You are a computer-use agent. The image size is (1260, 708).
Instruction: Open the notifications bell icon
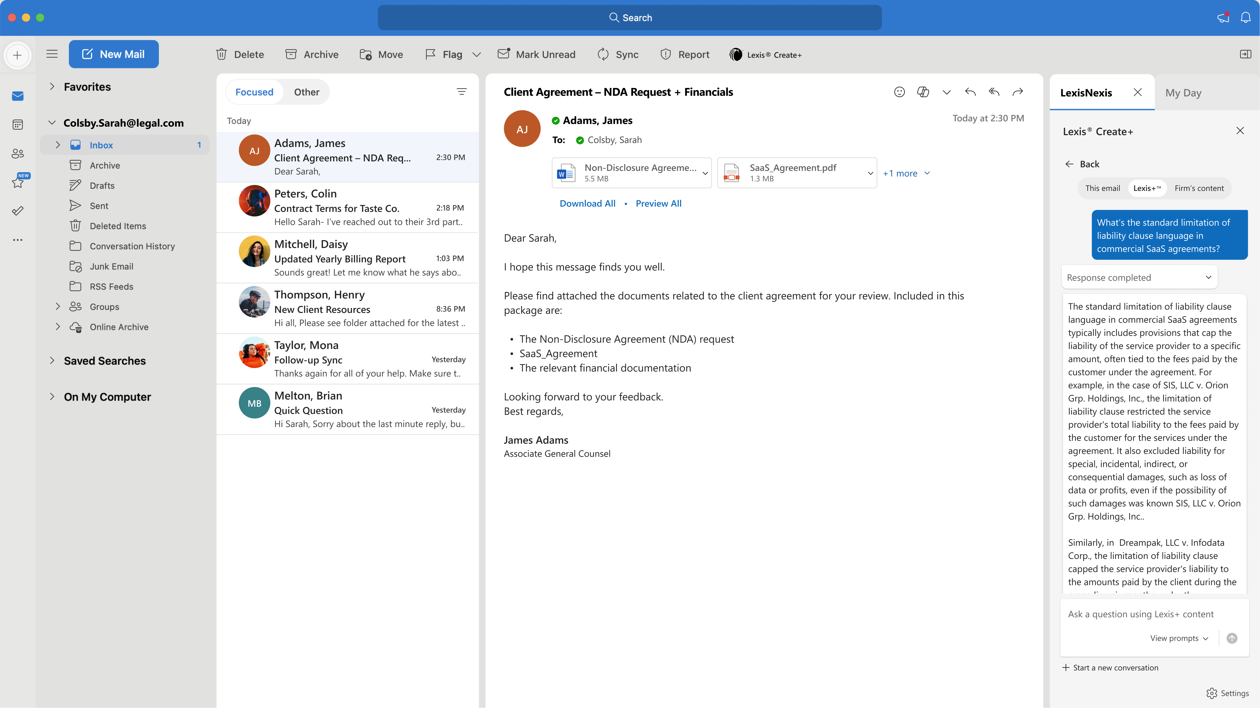pyautogui.click(x=1245, y=18)
